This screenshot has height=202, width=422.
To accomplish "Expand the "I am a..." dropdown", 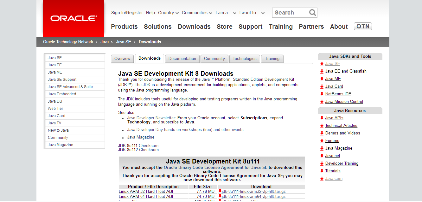I will click(x=226, y=13).
